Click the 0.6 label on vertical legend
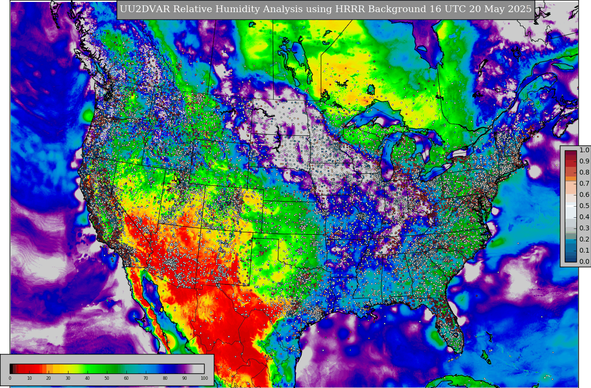Image resolution: width=591 pixels, height=388 pixels. [585, 194]
